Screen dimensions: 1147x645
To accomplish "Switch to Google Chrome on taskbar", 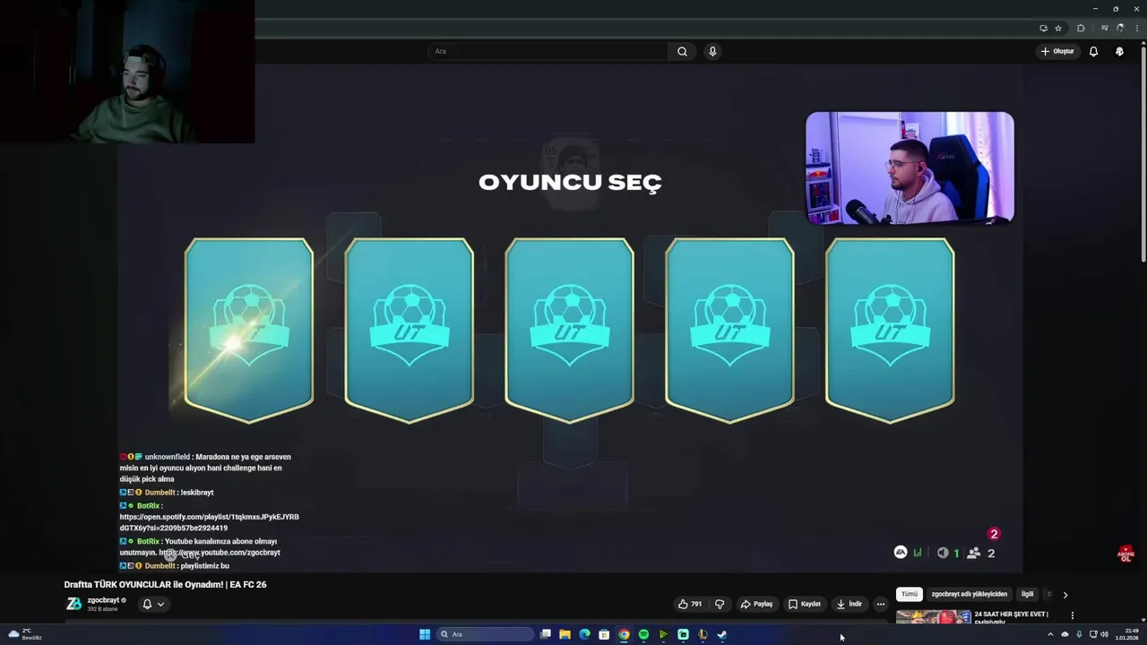I will click(624, 634).
